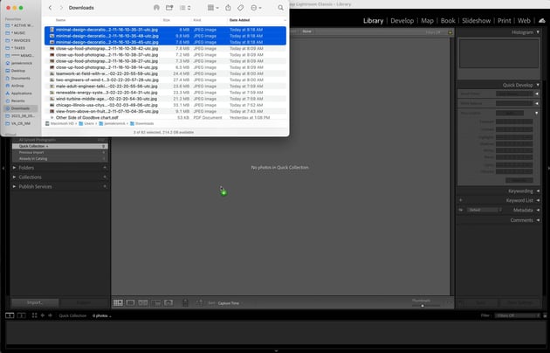Click the new folder icon in Finder toolbar
Image resolution: width=550 pixels, height=353 pixels.
[169, 8]
